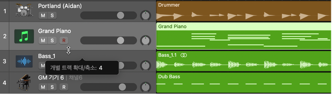Solo the Grand Piano track

point(52,40)
